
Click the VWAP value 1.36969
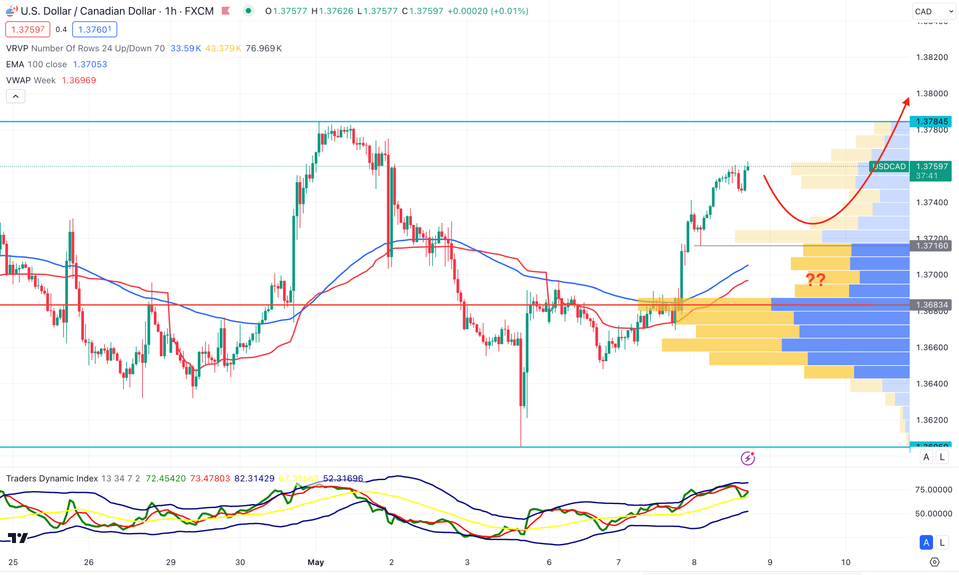tap(79, 80)
